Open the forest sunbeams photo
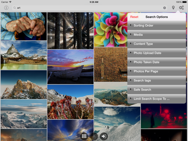Screen dimensions: 188x141 70,31
